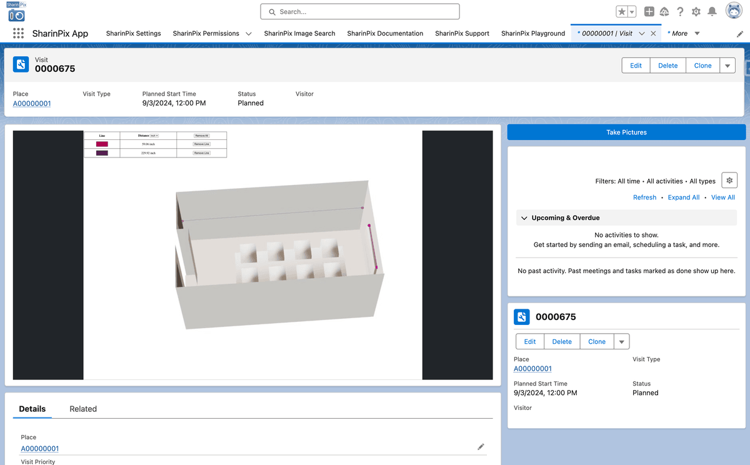The width and height of the screenshot is (750, 465).
Task: Open the App Launcher grid icon
Action: 18,34
